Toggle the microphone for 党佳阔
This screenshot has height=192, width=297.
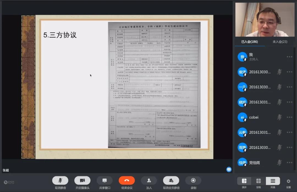tap(279, 163)
